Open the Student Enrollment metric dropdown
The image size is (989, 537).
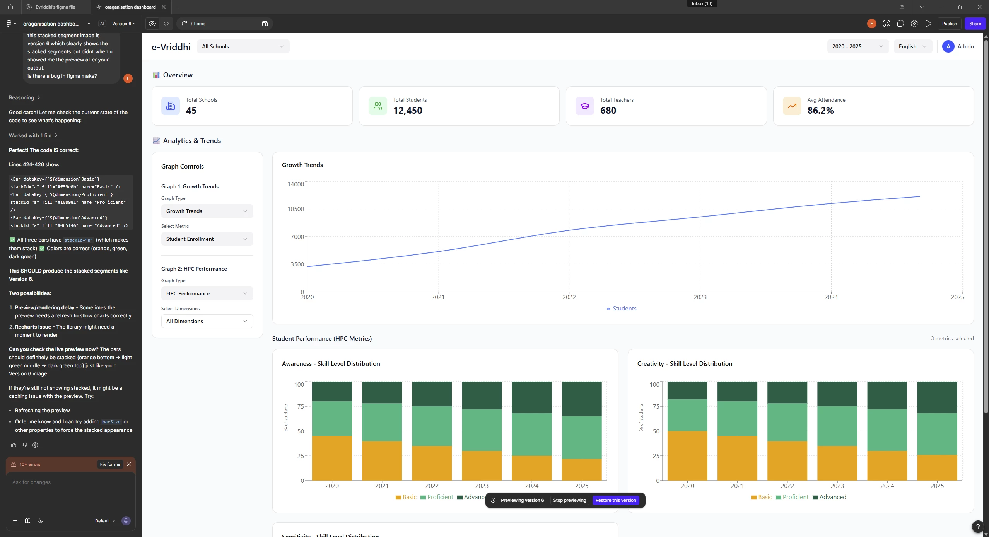(207, 239)
